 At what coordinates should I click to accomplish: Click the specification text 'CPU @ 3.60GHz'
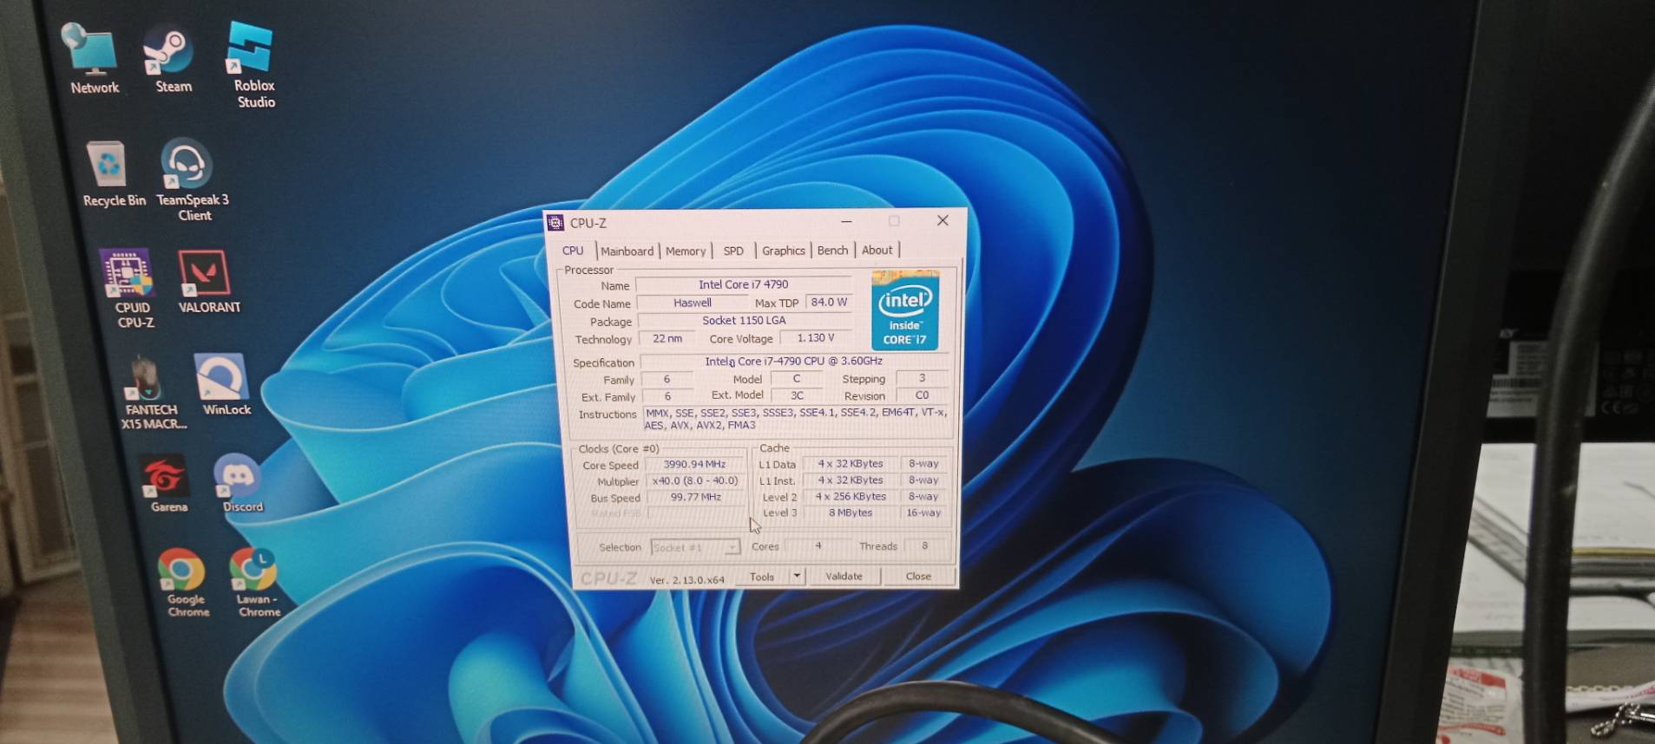[844, 361]
